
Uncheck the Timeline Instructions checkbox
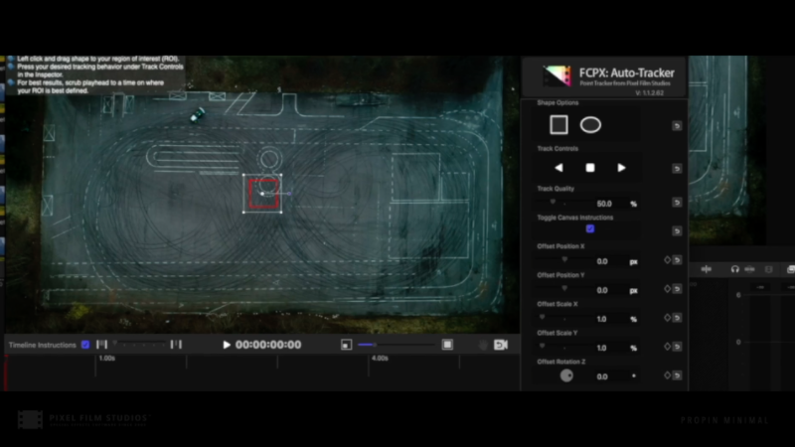[x=85, y=345]
